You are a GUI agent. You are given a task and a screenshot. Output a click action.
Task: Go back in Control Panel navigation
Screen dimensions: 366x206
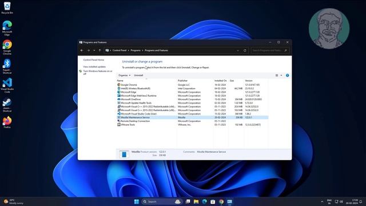tap(82, 50)
